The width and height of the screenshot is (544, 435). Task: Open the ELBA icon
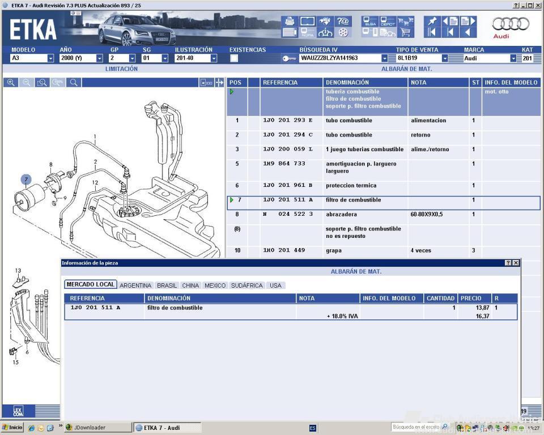click(370, 21)
